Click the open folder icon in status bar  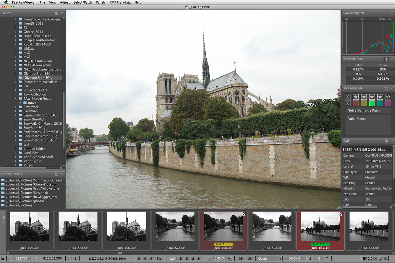coord(3,258)
